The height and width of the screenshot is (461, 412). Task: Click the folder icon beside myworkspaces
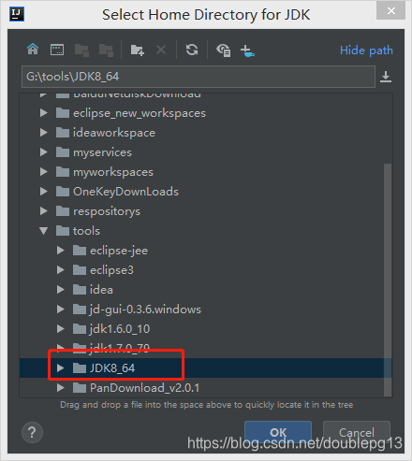(x=63, y=171)
